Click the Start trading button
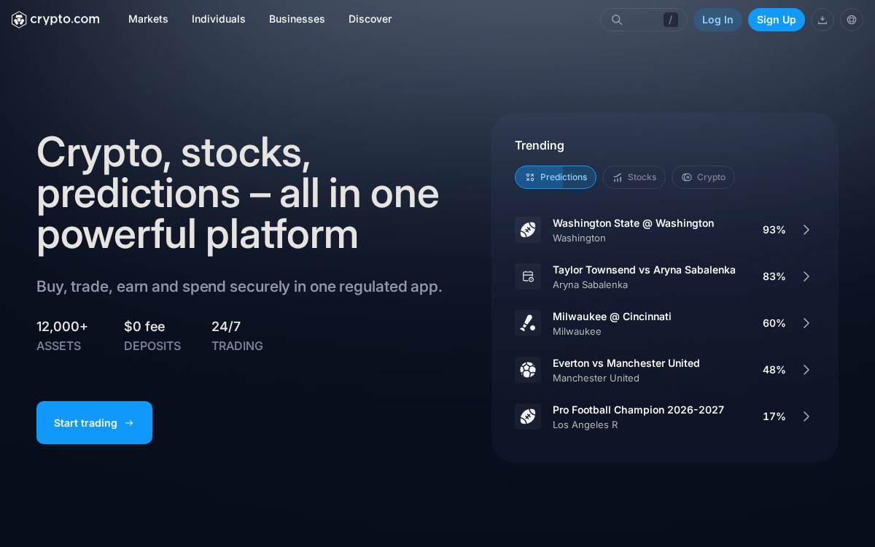This screenshot has height=547, width=875. pos(94,423)
